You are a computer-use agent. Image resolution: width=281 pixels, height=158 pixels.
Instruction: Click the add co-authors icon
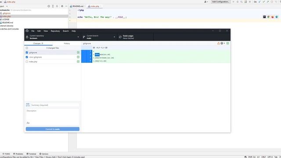tap(28, 123)
